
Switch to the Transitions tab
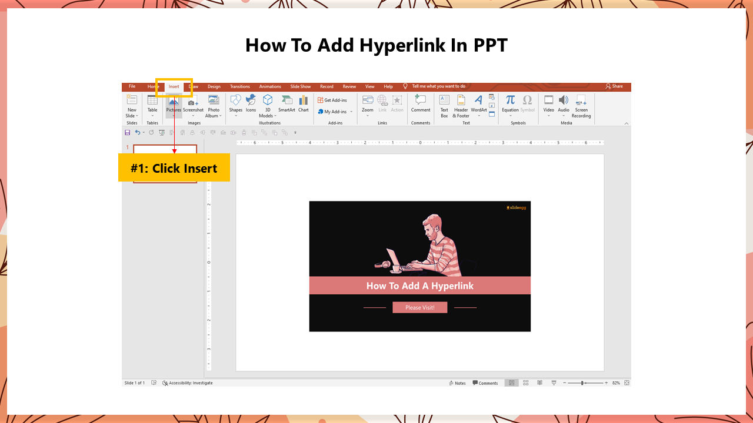pos(240,86)
